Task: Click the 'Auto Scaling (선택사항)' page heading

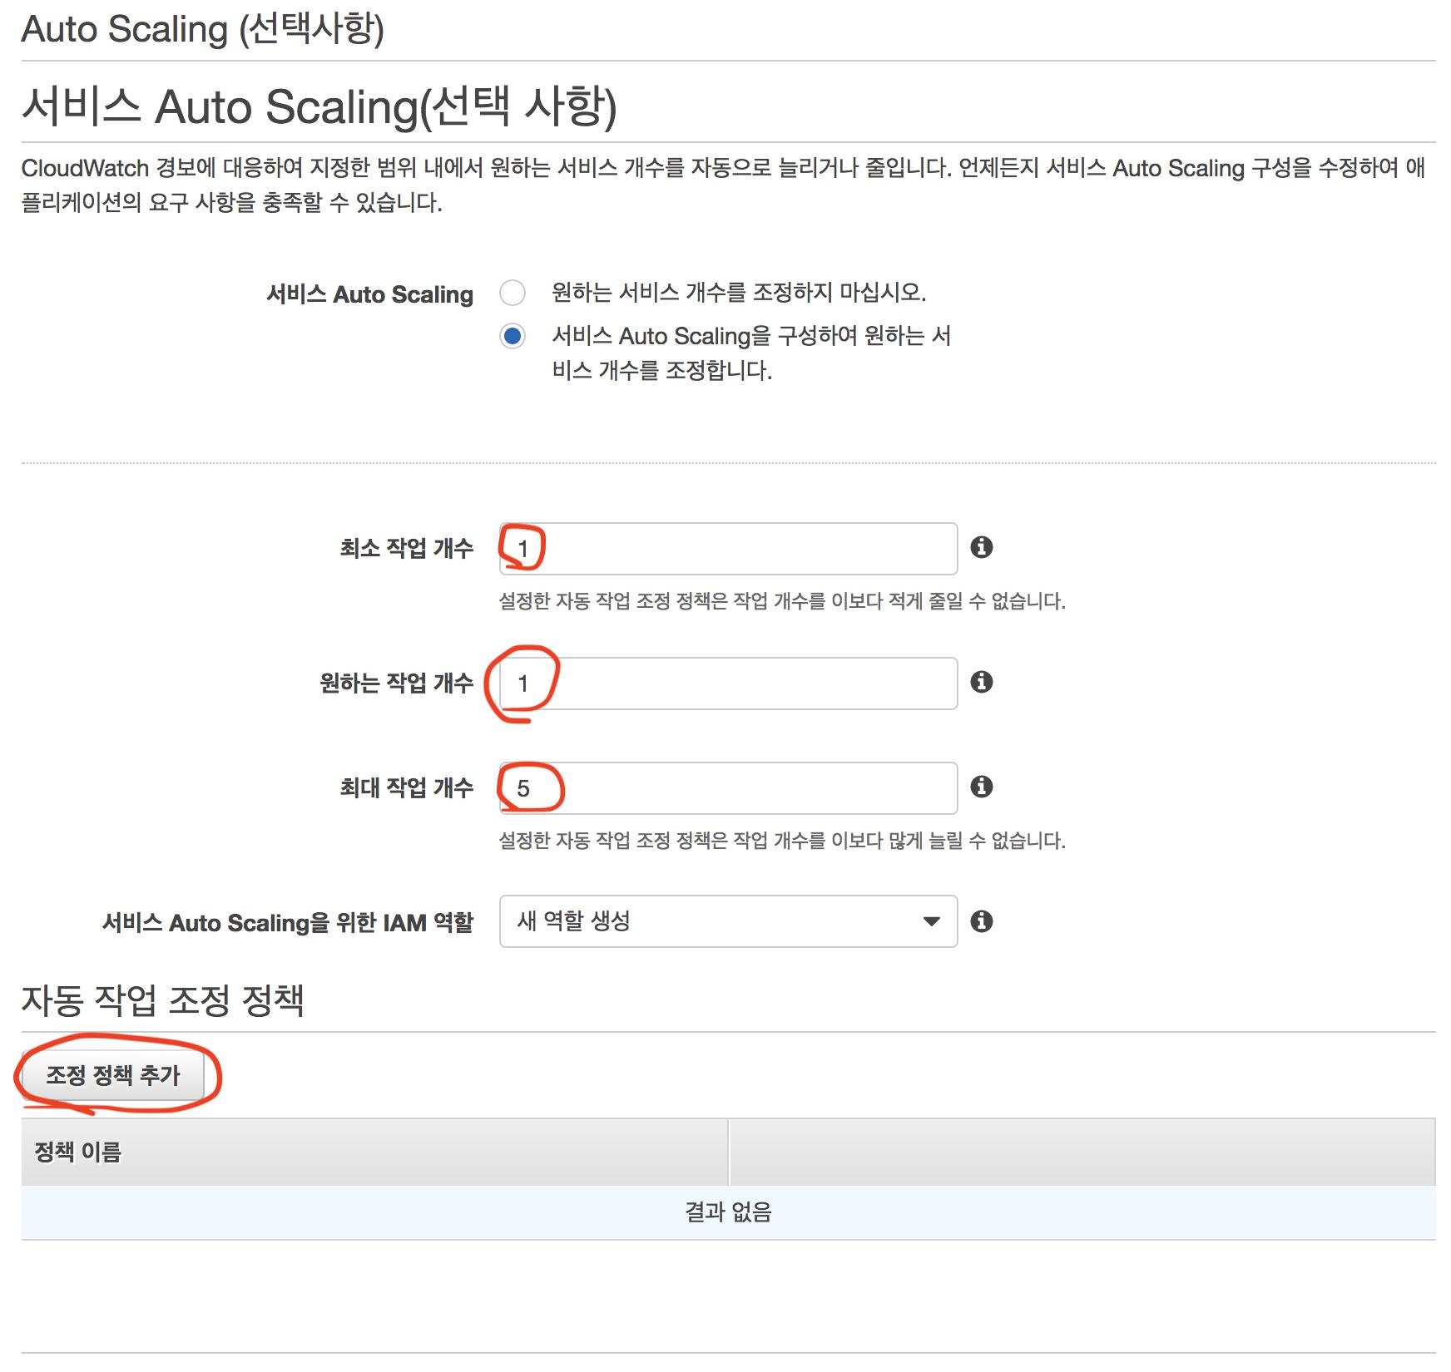Action: coord(203,30)
